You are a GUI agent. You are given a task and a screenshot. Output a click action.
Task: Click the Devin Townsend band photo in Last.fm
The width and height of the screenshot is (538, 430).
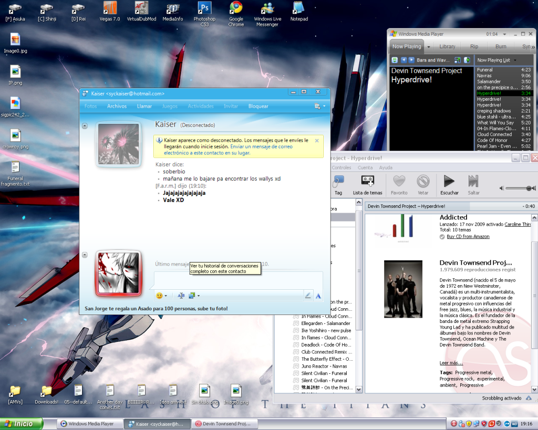click(403, 289)
